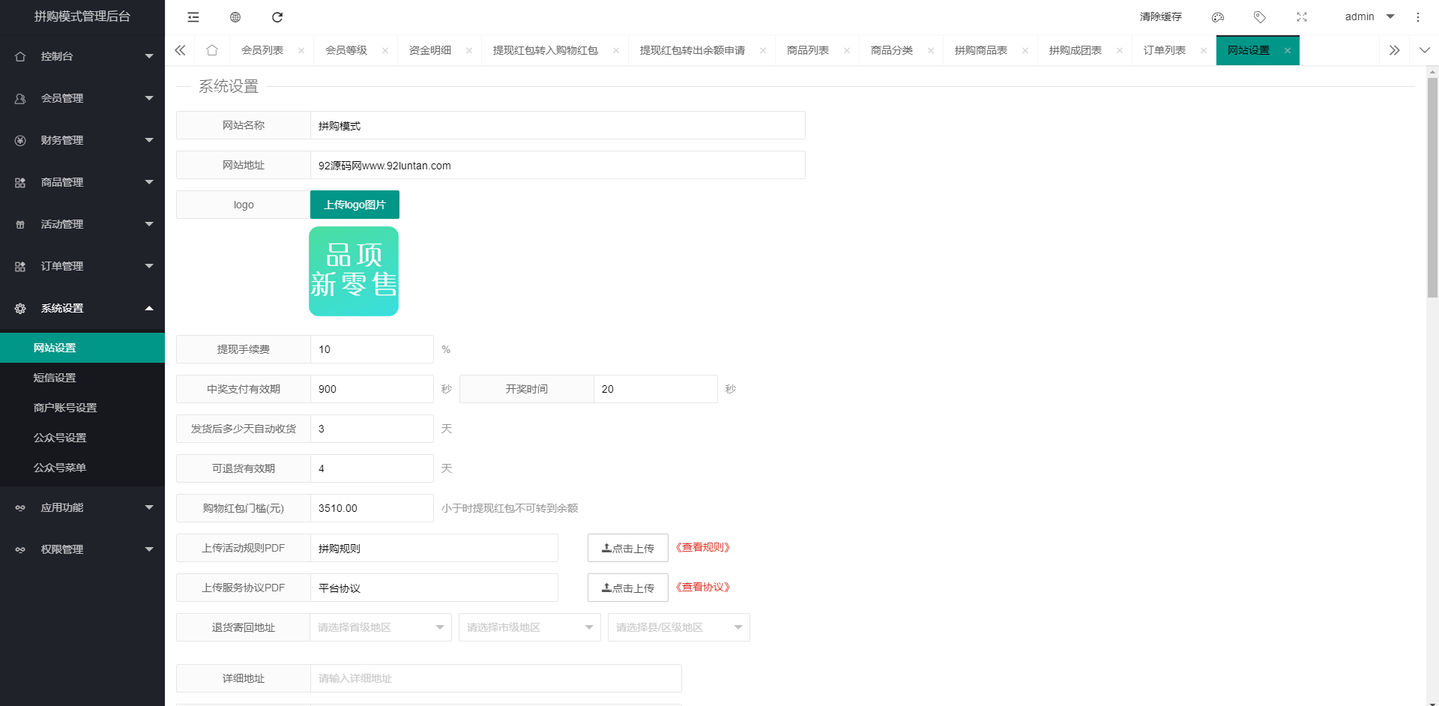1439x706 pixels.
Task: Open the county/district region dropdown
Action: click(x=678, y=627)
